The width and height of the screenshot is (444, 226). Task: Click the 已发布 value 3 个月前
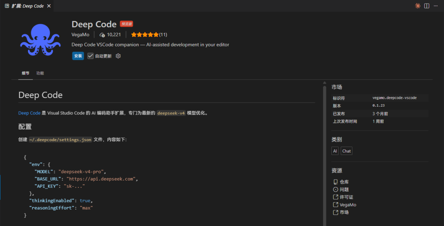380,114
